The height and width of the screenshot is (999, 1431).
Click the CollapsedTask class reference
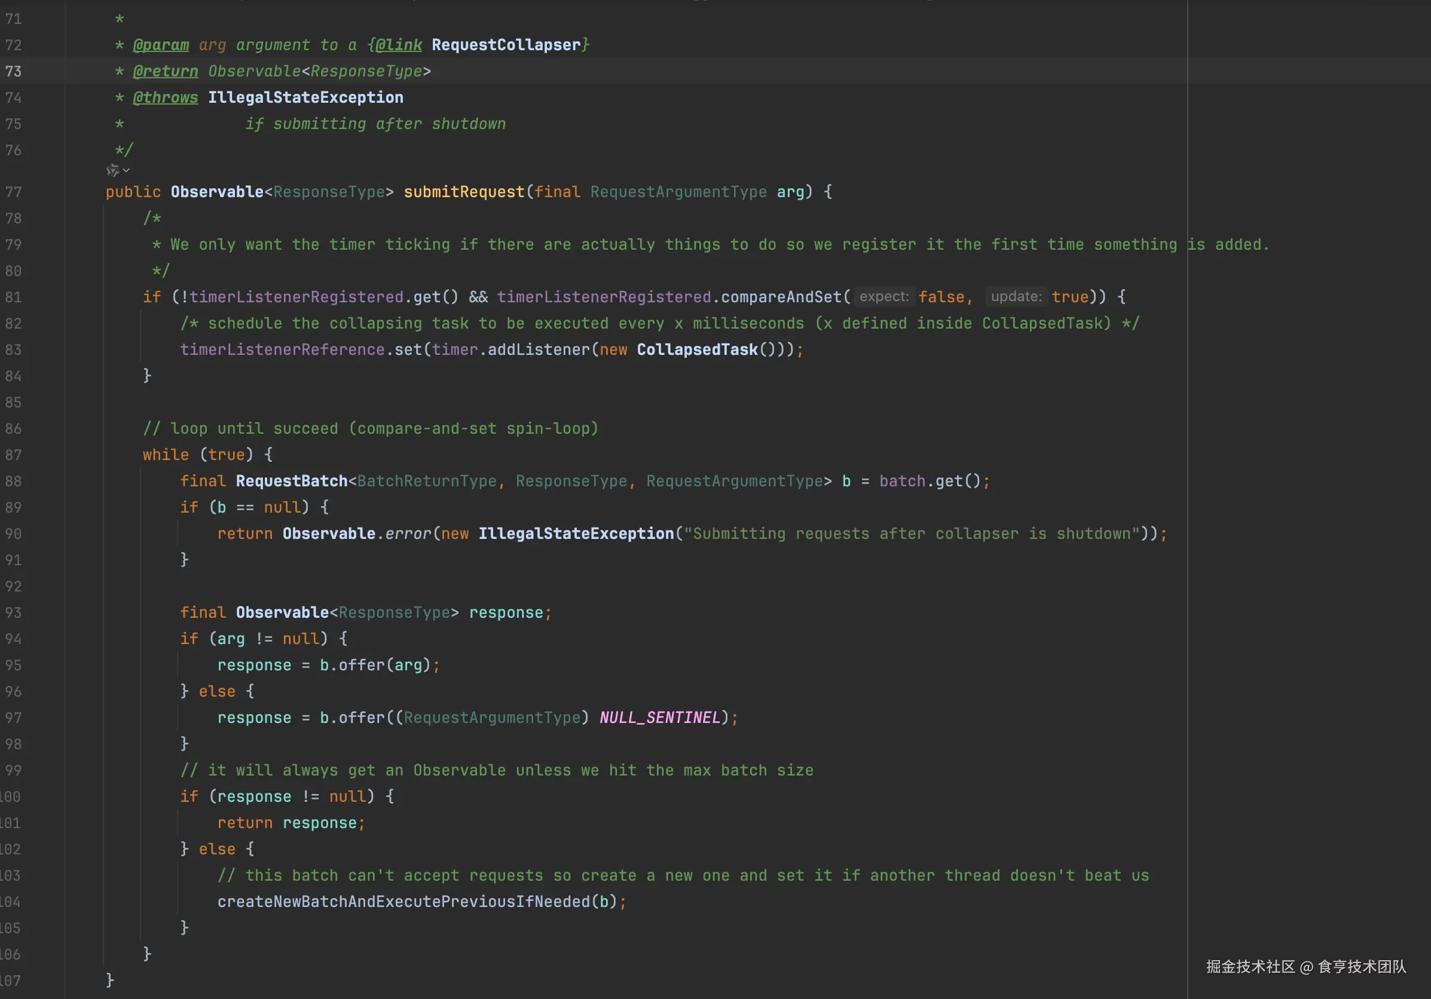(697, 350)
